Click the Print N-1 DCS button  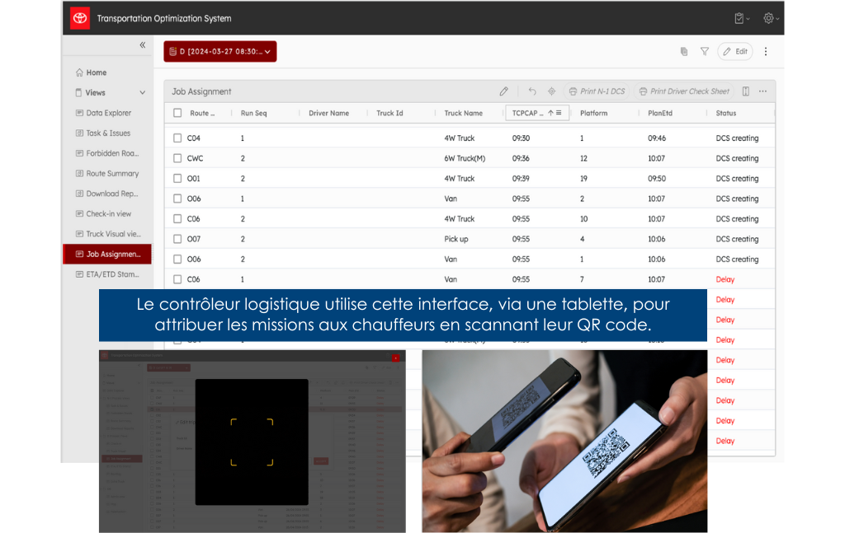tap(597, 91)
